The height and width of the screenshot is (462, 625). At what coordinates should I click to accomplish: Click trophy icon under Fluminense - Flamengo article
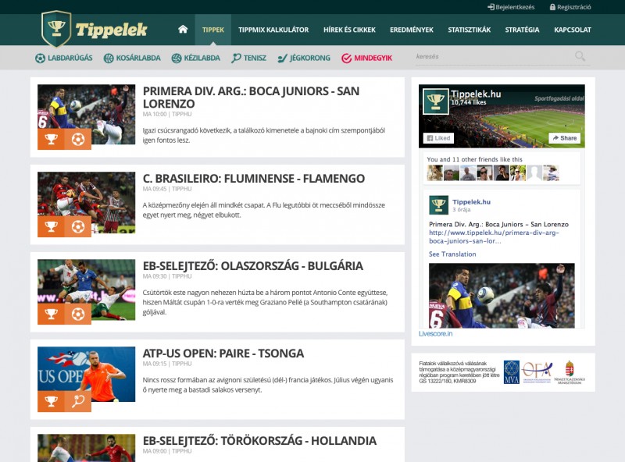[x=51, y=227]
